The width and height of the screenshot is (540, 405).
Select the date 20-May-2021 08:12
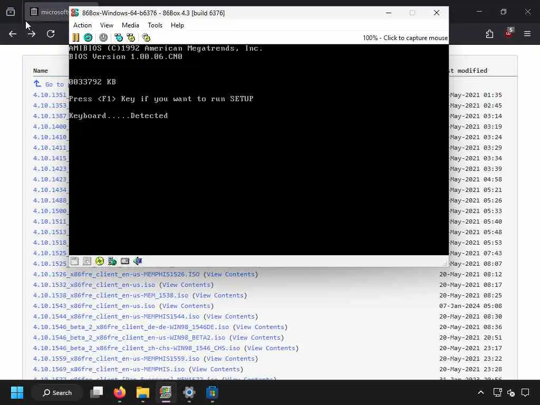470,274
